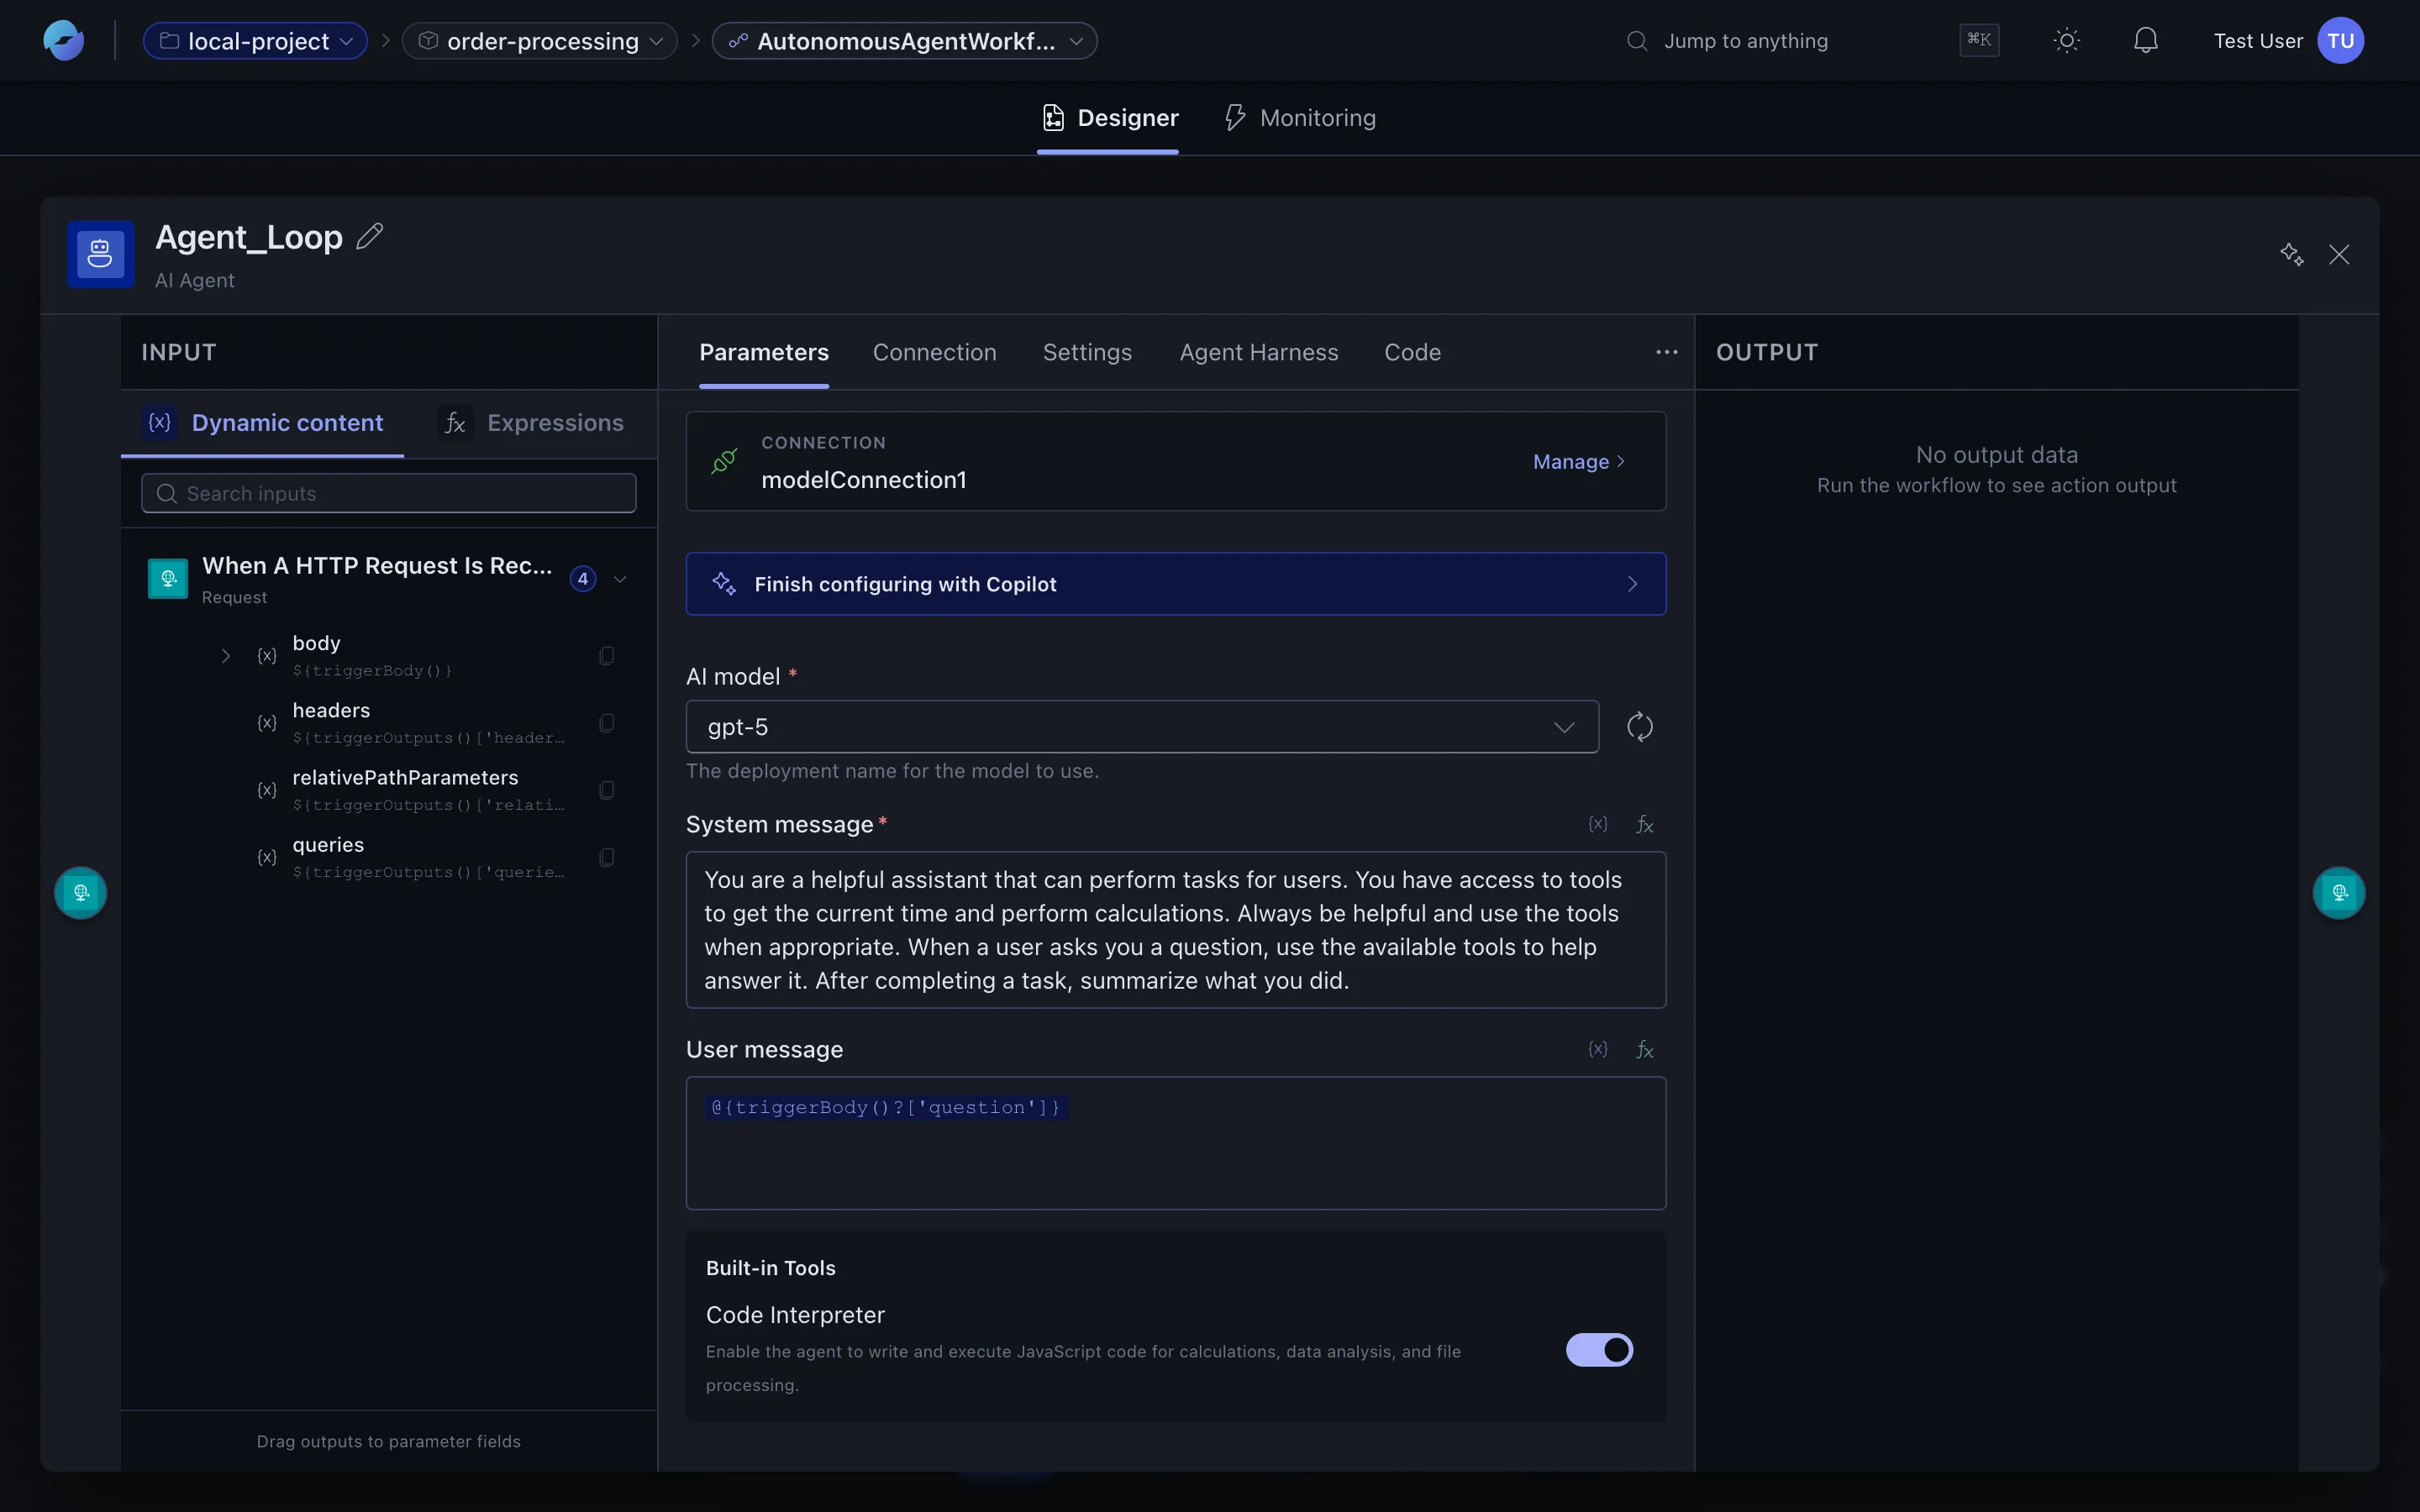Viewport: 2420px width, 1512px height.
Task: Click the Drag outputs to parameter fields hint
Action: (x=388, y=1441)
